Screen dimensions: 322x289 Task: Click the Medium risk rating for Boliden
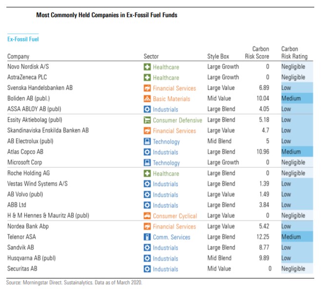tap(292, 99)
